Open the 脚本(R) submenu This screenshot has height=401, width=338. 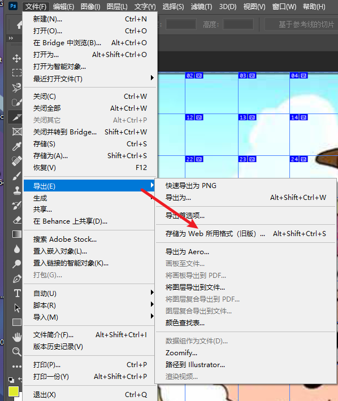(89, 306)
